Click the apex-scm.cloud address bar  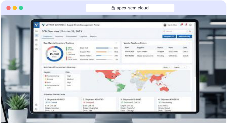130,8
